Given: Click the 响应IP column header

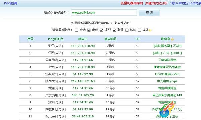Looking at the screenshot, I should [x=83, y=39].
